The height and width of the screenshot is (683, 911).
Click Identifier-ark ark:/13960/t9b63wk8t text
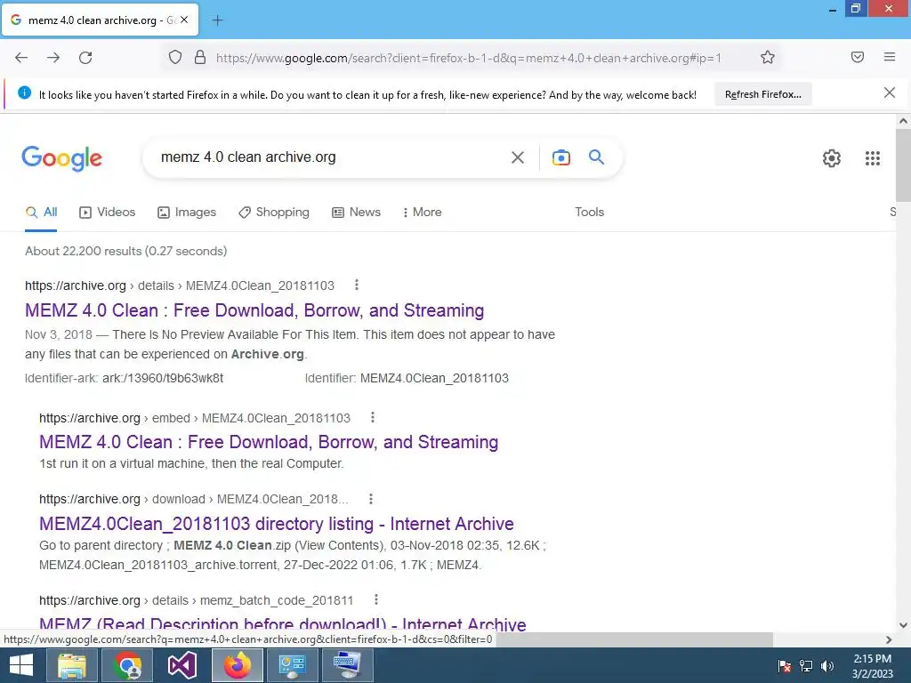coord(125,378)
